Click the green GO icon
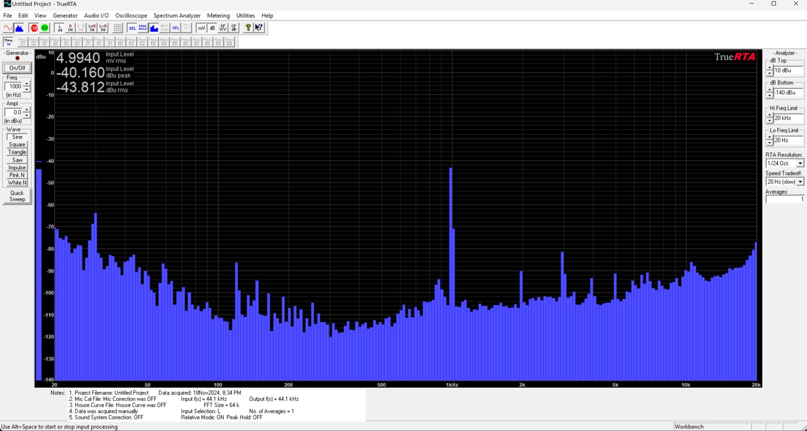The image size is (807, 431). pyautogui.click(x=45, y=28)
